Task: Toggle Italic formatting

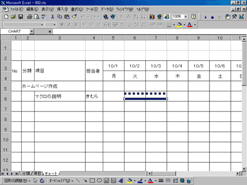Action: (x=69, y=25)
